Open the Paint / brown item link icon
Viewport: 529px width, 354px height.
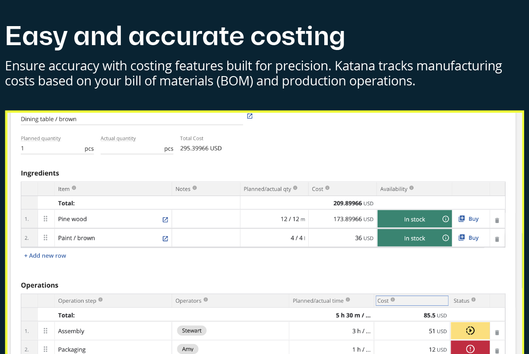(x=165, y=239)
